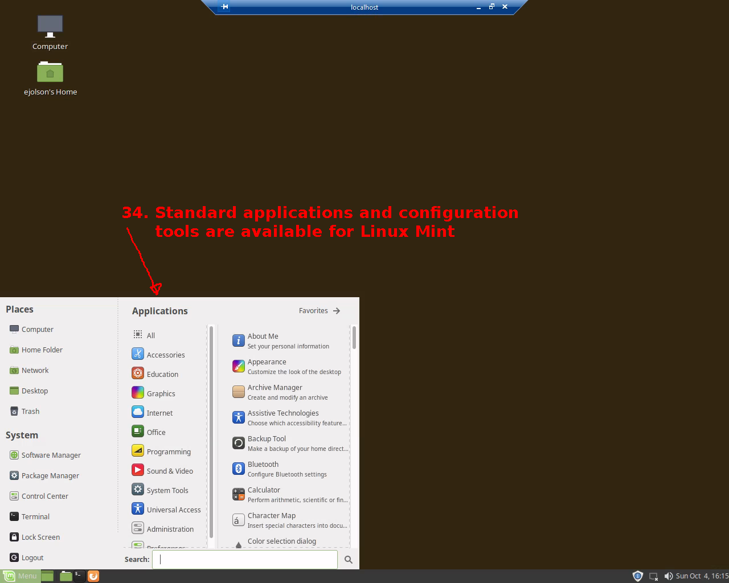The height and width of the screenshot is (583, 729).
Task: Open the file manager from the taskbar
Action: click(66, 576)
